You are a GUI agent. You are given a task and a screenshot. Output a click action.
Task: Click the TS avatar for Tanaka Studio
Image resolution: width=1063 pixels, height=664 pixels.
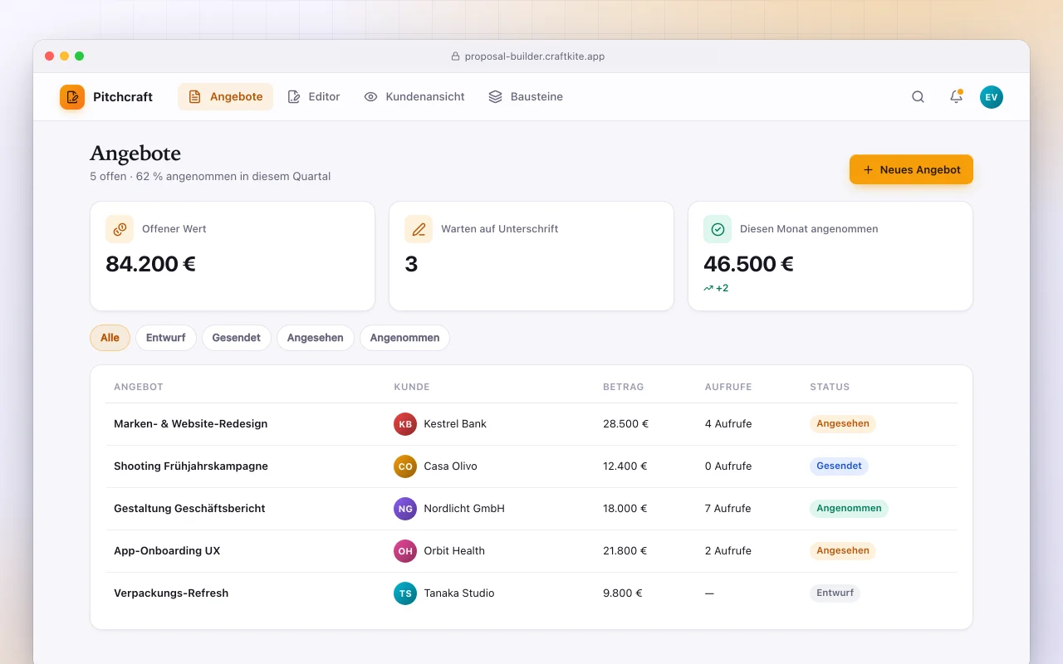point(405,593)
